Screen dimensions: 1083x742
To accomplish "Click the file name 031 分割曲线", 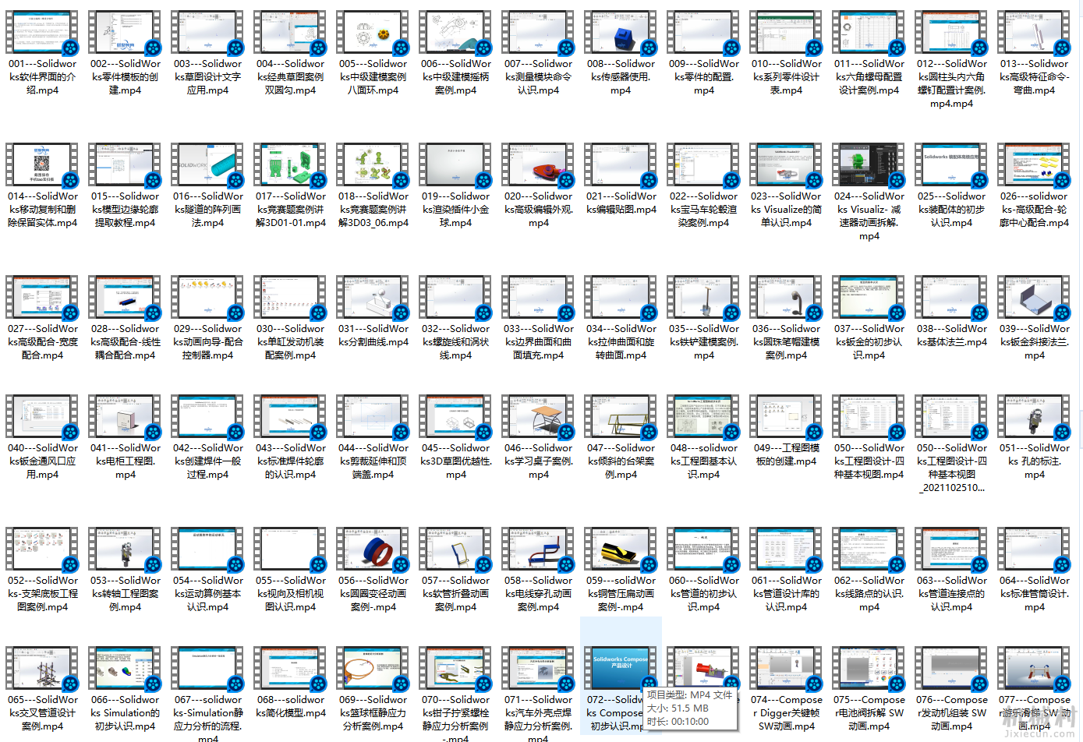I will pyautogui.click(x=373, y=335).
